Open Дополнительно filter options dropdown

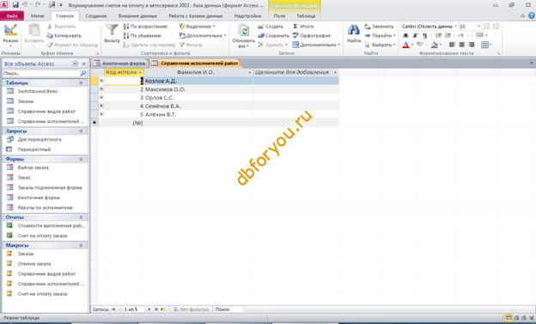point(203,35)
